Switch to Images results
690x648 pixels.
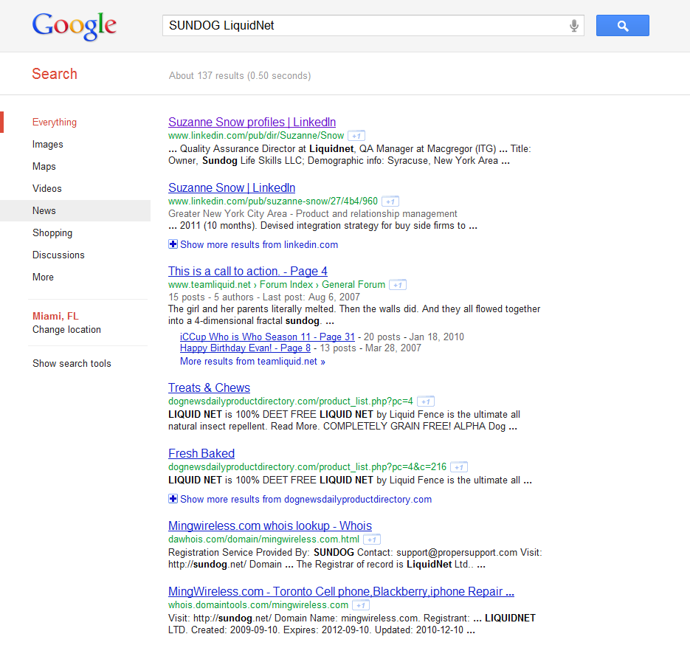[47, 145]
